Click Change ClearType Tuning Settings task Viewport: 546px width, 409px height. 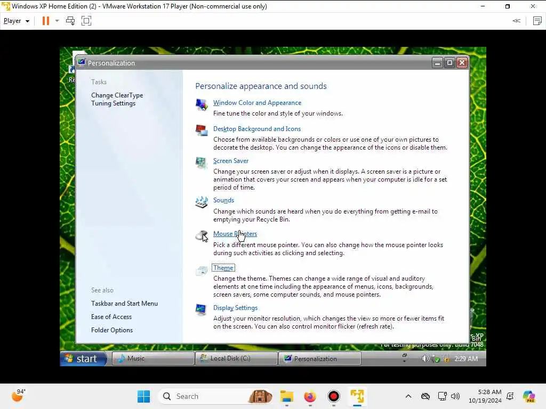(117, 99)
